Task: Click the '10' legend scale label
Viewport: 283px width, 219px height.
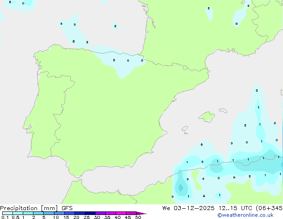Action: (x=56, y=217)
